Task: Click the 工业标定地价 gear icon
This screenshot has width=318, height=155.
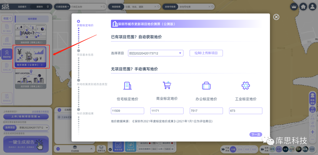Action: [246, 86]
